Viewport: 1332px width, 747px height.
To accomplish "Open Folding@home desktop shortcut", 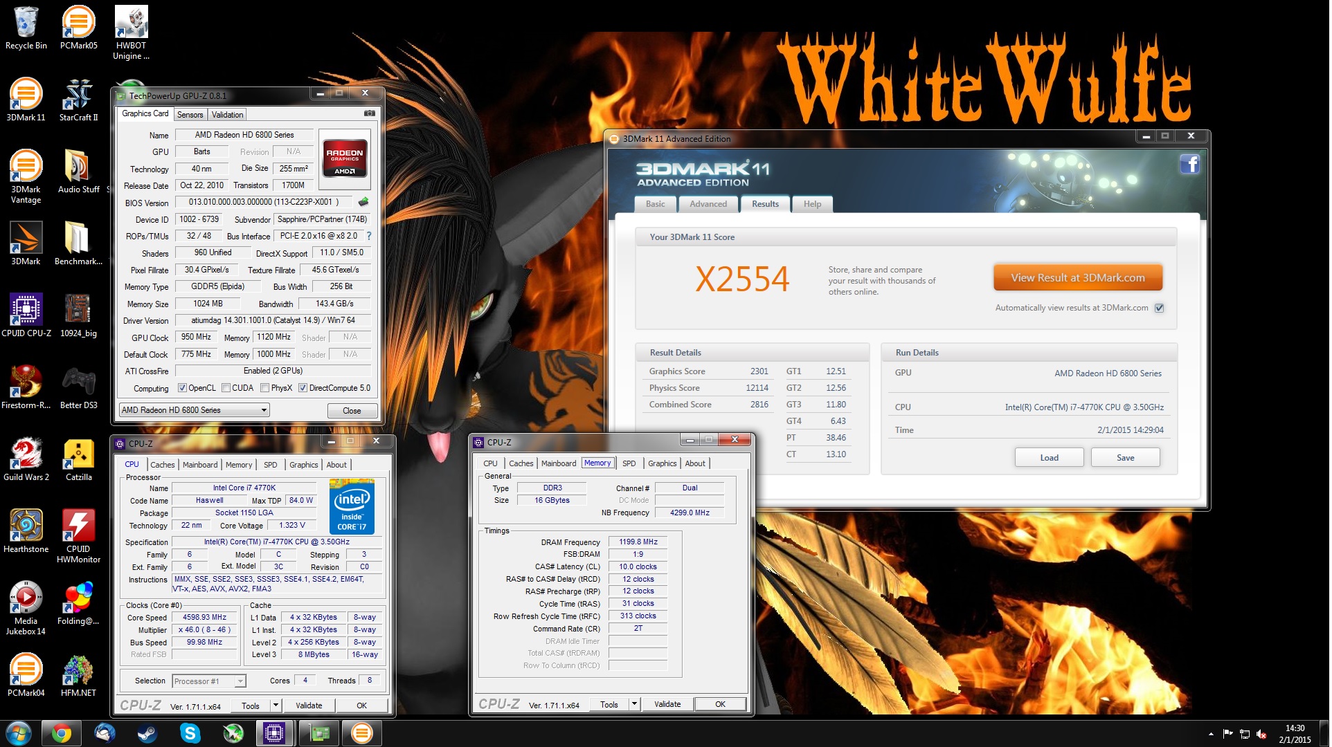I will click(x=79, y=603).
